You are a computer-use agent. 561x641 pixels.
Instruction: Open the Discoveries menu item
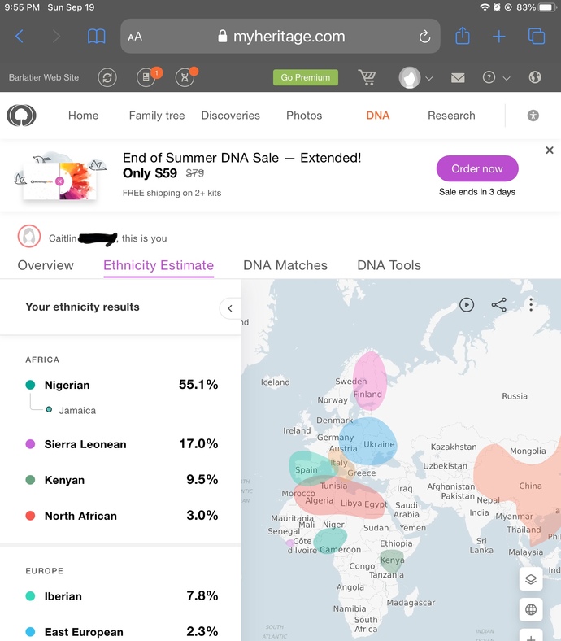click(230, 116)
